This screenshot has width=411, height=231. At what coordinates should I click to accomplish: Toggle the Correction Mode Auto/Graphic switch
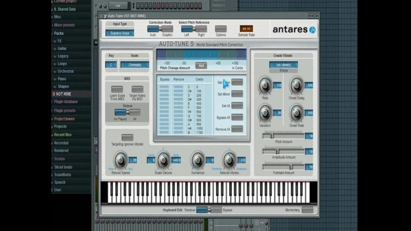(x=160, y=29)
